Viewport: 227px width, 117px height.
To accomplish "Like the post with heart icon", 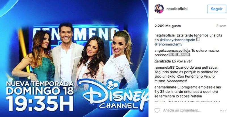I will pyautogui.click(x=157, y=110).
